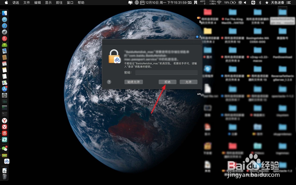Open Finder from the Dock
The width and height of the screenshot is (296, 185).
tap(4, 13)
